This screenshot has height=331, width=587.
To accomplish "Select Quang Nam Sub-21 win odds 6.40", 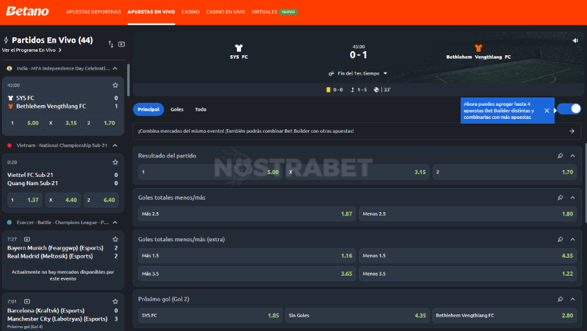I will [x=101, y=200].
